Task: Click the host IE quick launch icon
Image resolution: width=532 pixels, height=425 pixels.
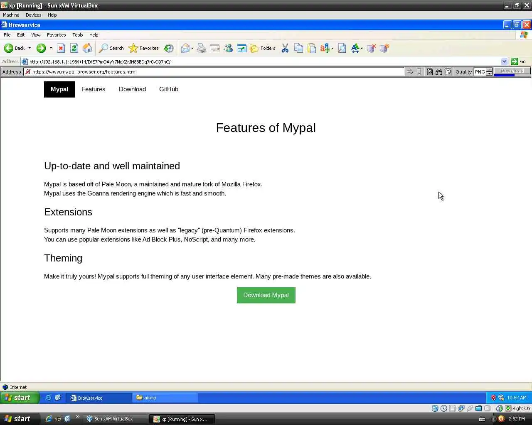Action: pyautogui.click(x=49, y=419)
